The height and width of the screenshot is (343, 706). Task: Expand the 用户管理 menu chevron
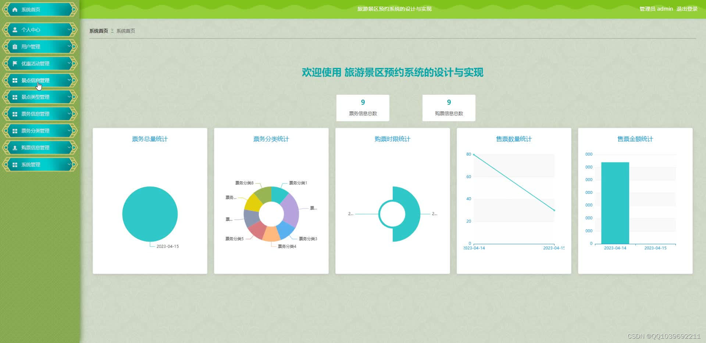(69, 46)
